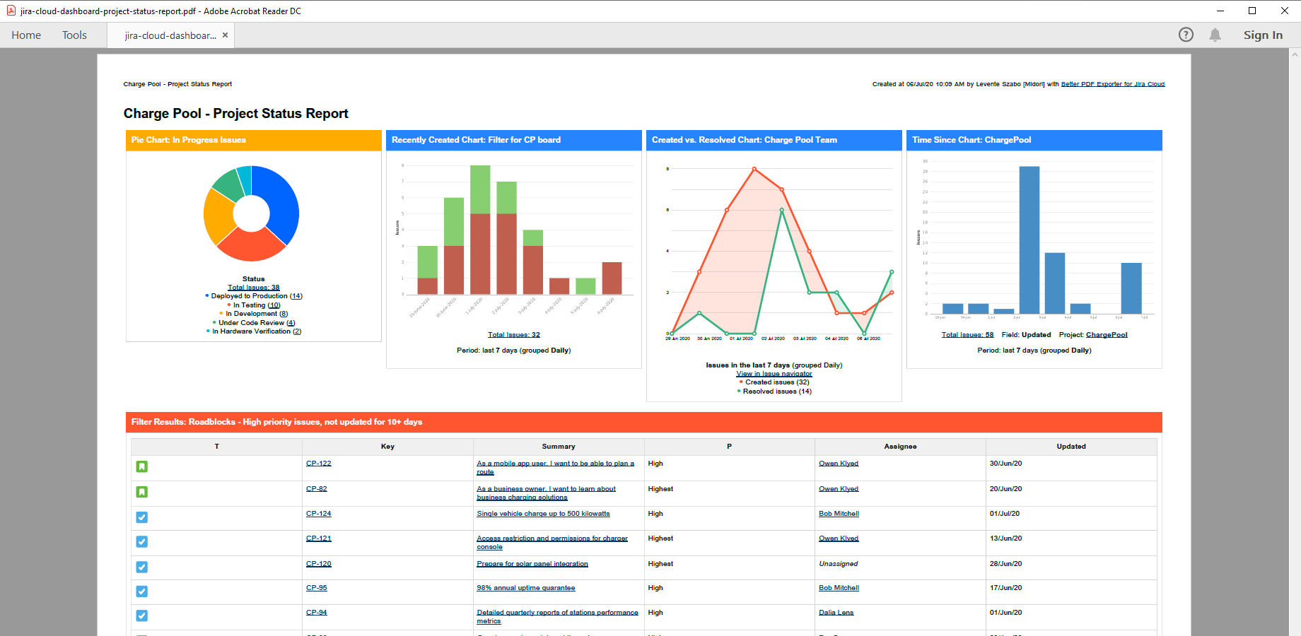The width and height of the screenshot is (1301, 636).
Task: Open the CP-122 issue link
Action: (x=318, y=464)
